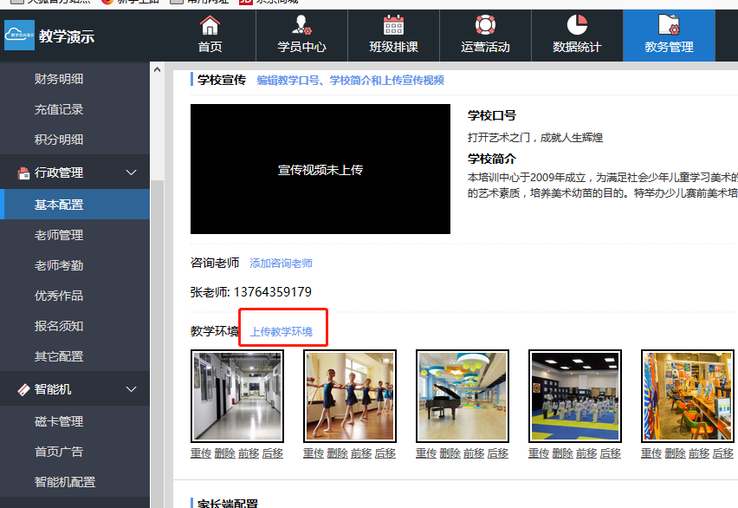Go to 磁卡管理 in sidebar
The width and height of the screenshot is (738, 508).
point(59,421)
